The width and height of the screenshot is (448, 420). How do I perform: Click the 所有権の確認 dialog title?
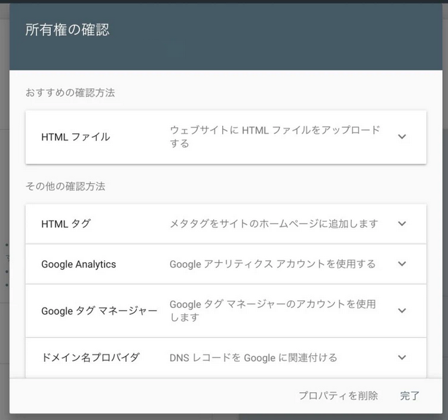67,30
